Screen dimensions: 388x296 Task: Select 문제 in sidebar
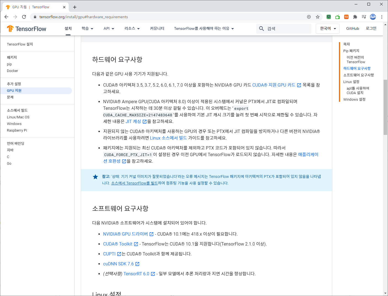pos(10,97)
